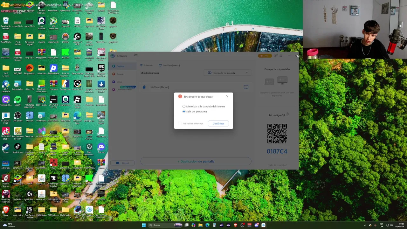Open the 'minecraft' desktop folder
The image size is (407, 229).
[x=41, y=70]
